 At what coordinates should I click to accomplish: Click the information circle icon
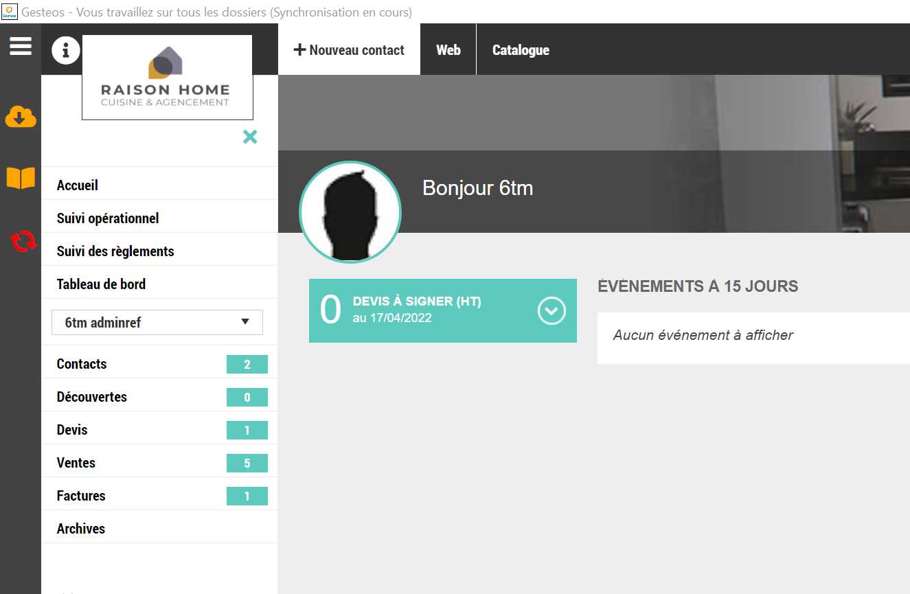coord(66,50)
